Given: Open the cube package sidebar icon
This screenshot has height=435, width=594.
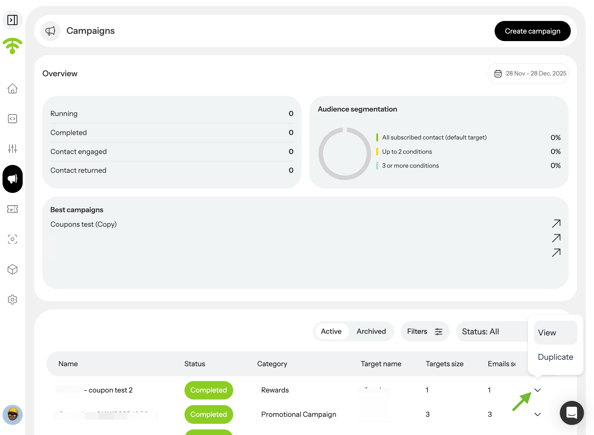Looking at the screenshot, I should click(x=13, y=269).
